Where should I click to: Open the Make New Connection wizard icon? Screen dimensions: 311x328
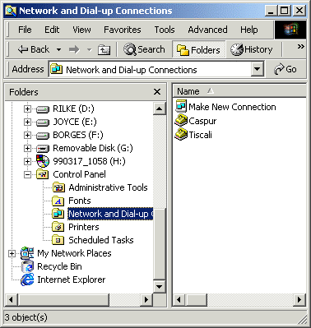point(181,106)
